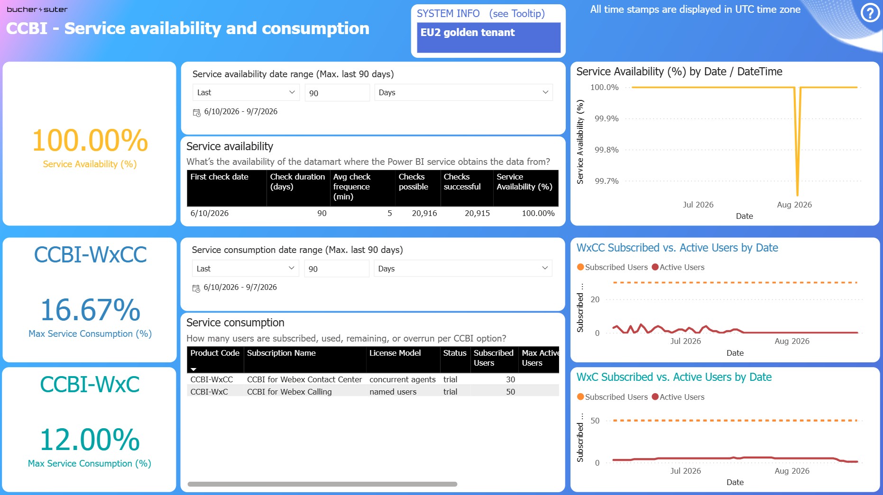Click the 90 value field in availability range
883x495 pixels.
(337, 93)
